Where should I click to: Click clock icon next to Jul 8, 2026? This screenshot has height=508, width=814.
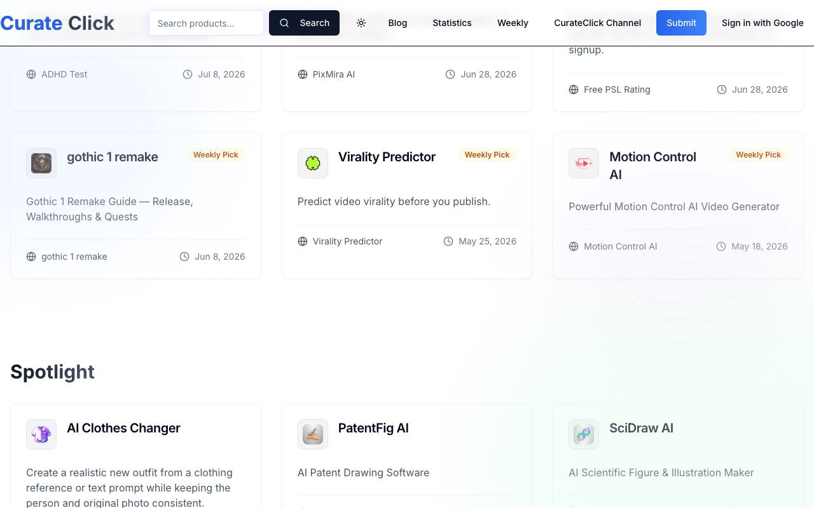188,74
